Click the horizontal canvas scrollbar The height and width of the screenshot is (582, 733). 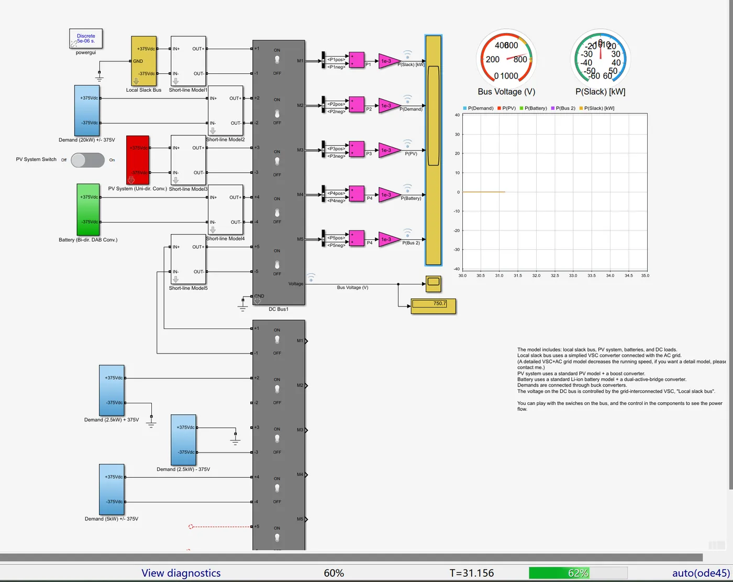[x=351, y=557]
